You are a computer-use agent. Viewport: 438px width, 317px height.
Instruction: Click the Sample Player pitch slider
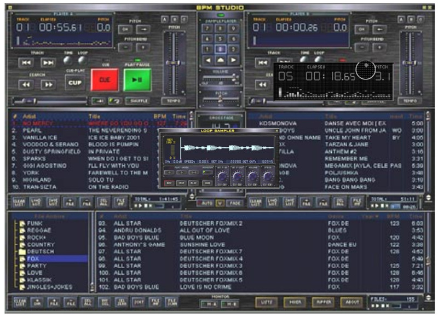221,99
